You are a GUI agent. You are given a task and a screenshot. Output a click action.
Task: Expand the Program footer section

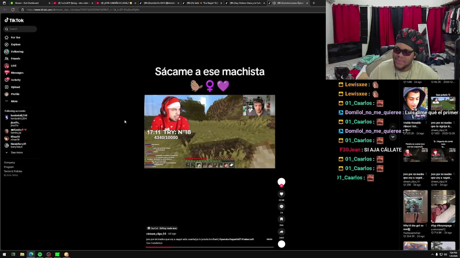(x=9, y=167)
